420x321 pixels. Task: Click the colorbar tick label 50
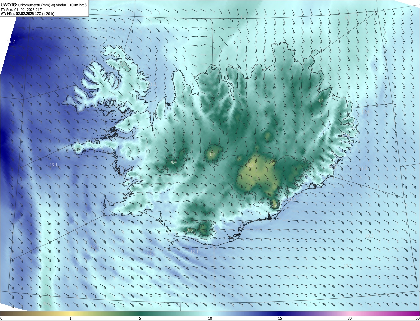[x=417, y=318]
